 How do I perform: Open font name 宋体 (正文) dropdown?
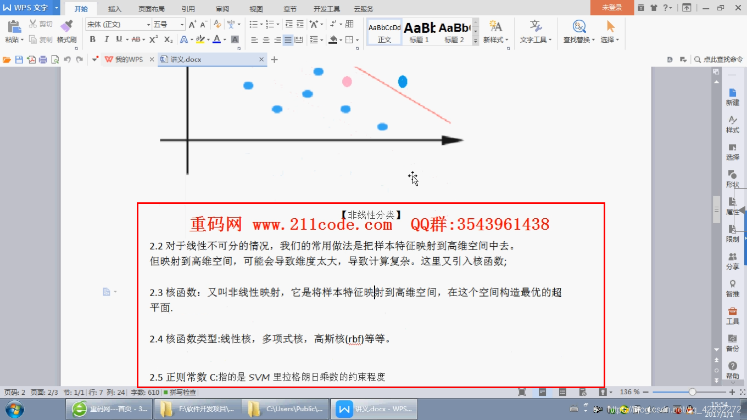click(148, 25)
